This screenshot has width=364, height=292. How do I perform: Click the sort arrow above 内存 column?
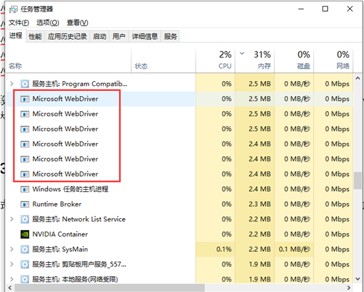pyautogui.click(x=242, y=54)
